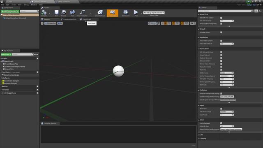Click the Search Details input field
The width and height of the screenshot is (263, 148).
(x=226, y=11)
